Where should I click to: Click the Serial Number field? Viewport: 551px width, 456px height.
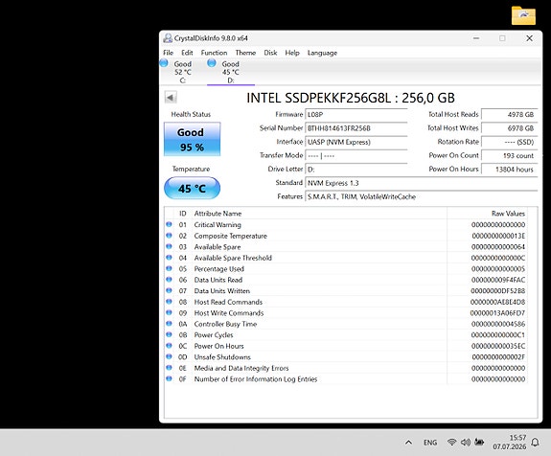pos(356,128)
